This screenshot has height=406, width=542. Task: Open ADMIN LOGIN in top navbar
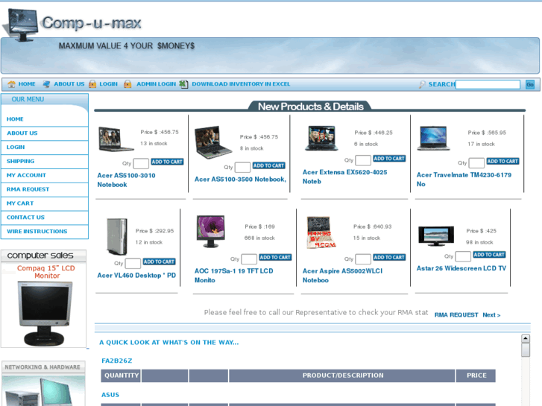click(x=157, y=84)
